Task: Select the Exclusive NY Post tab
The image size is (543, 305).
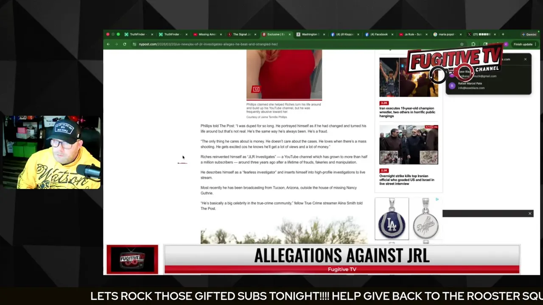Action: pyautogui.click(x=276, y=34)
